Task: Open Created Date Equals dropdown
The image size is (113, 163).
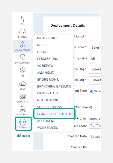Action: click(x=95, y=137)
